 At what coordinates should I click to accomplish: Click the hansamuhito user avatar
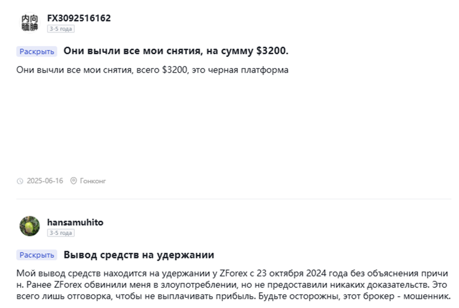[30, 226]
